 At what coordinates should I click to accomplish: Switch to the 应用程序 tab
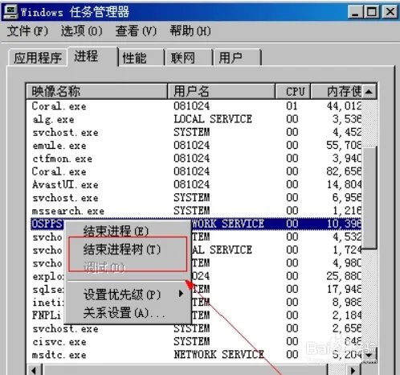click(38, 58)
